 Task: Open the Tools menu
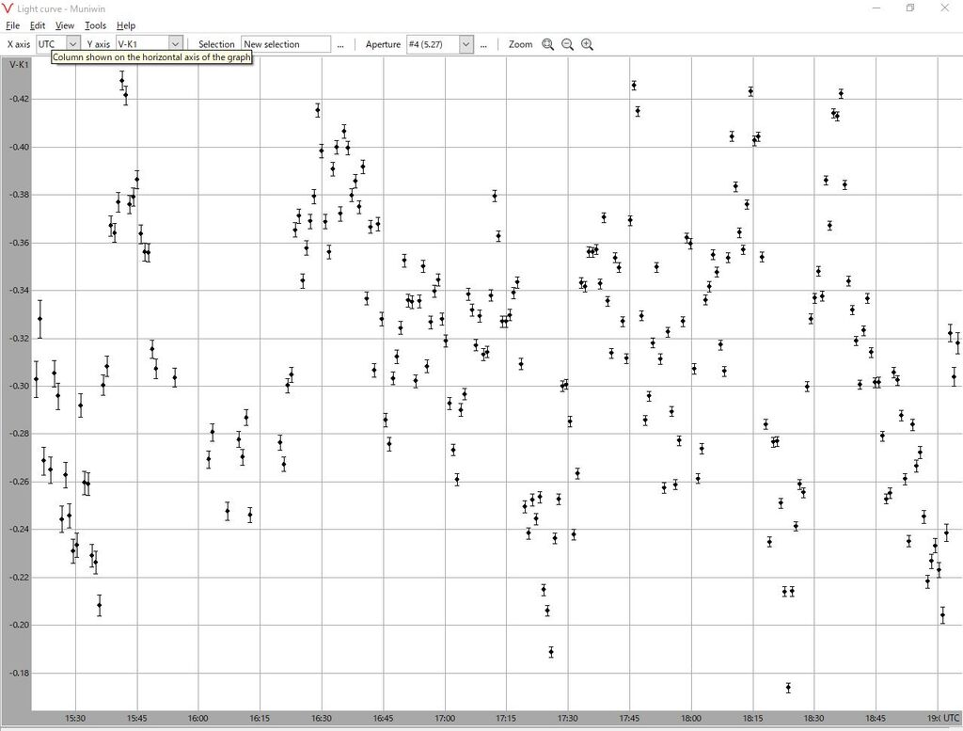tap(95, 25)
